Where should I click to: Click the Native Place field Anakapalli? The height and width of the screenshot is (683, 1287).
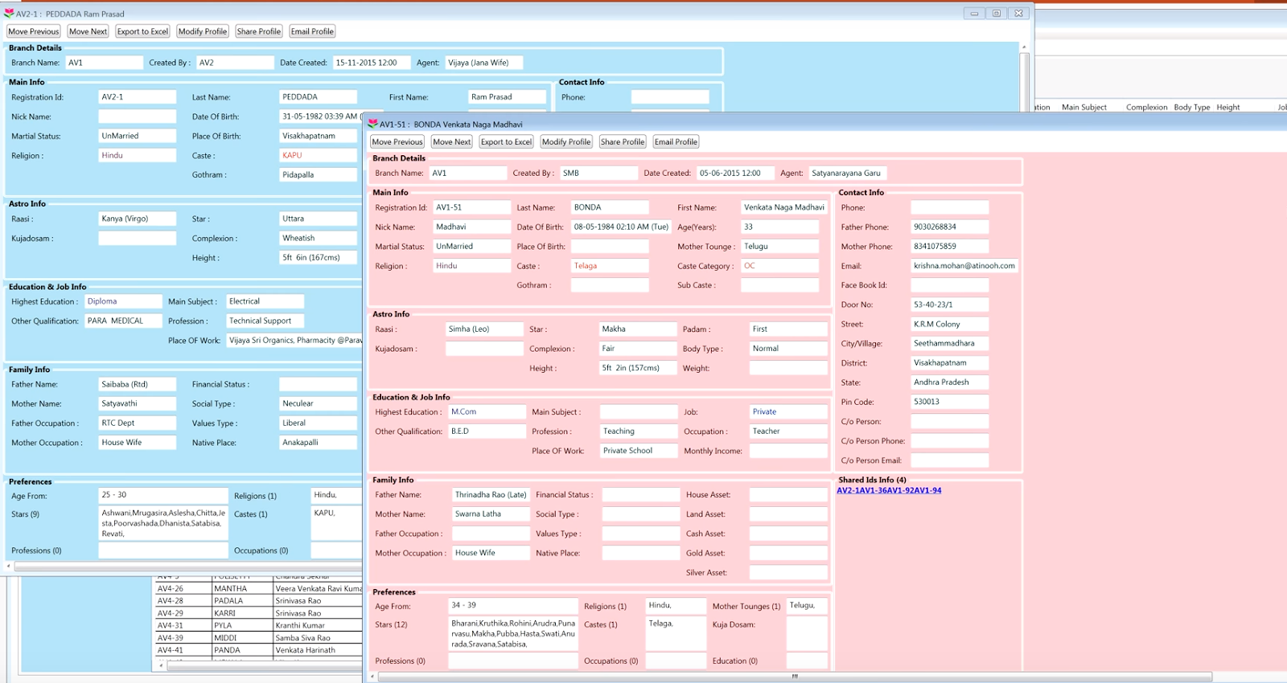(318, 443)
